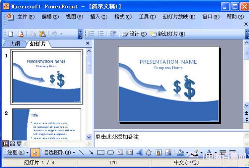Click the PowerPoint document icon in menu bar
This screenshot has height=168, width=249.
tap(10, 17)
